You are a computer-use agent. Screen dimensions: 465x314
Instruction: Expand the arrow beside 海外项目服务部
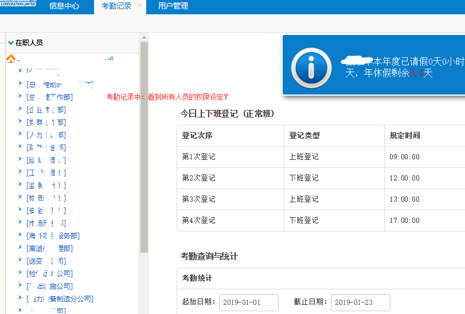[x=20, y=235]
